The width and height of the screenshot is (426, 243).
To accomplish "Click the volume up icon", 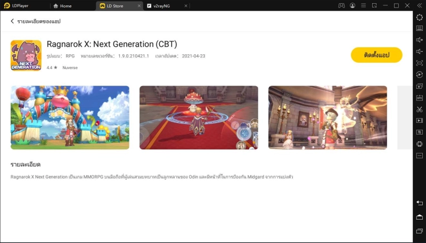I will tap(420, 40).
